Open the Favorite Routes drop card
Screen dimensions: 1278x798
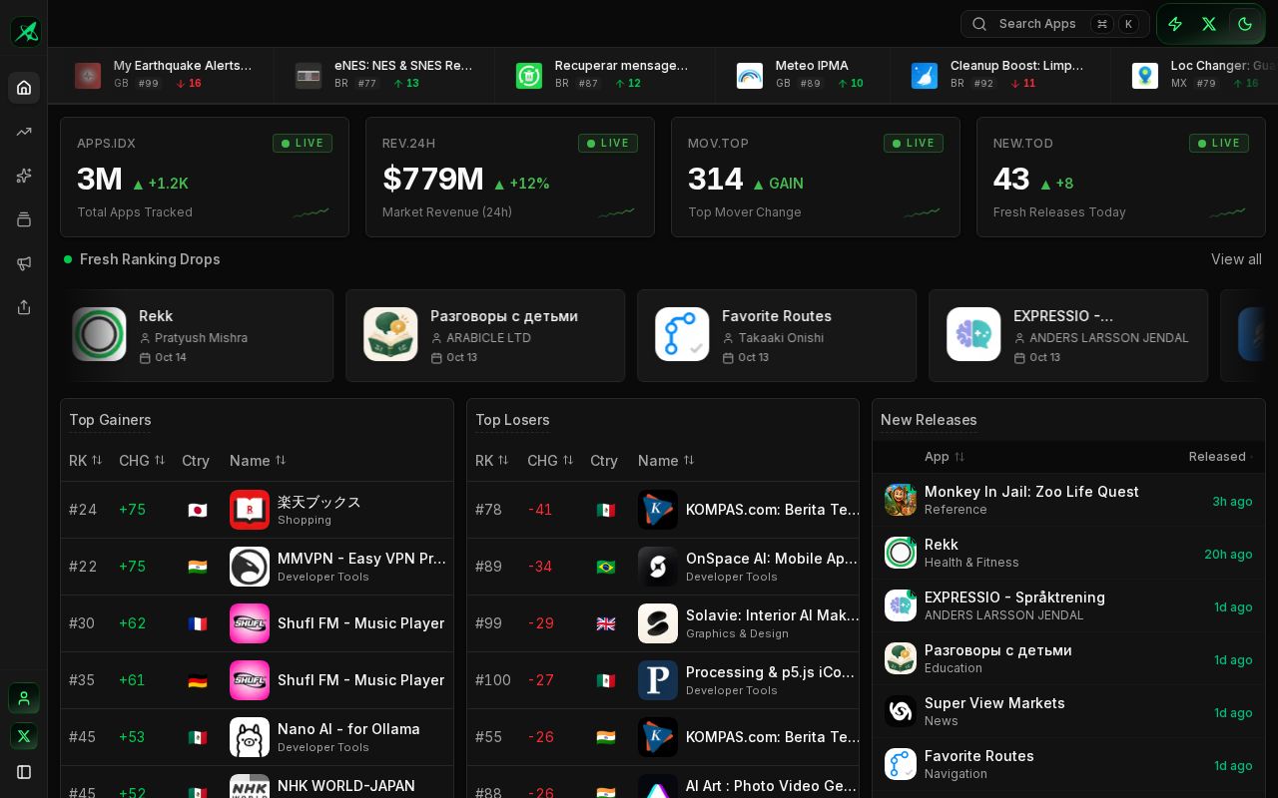point(777,336)
